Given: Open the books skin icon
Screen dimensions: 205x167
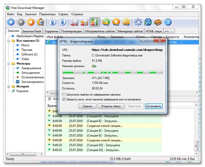Looking at the screenshot, I should click(x=158, y=22).
